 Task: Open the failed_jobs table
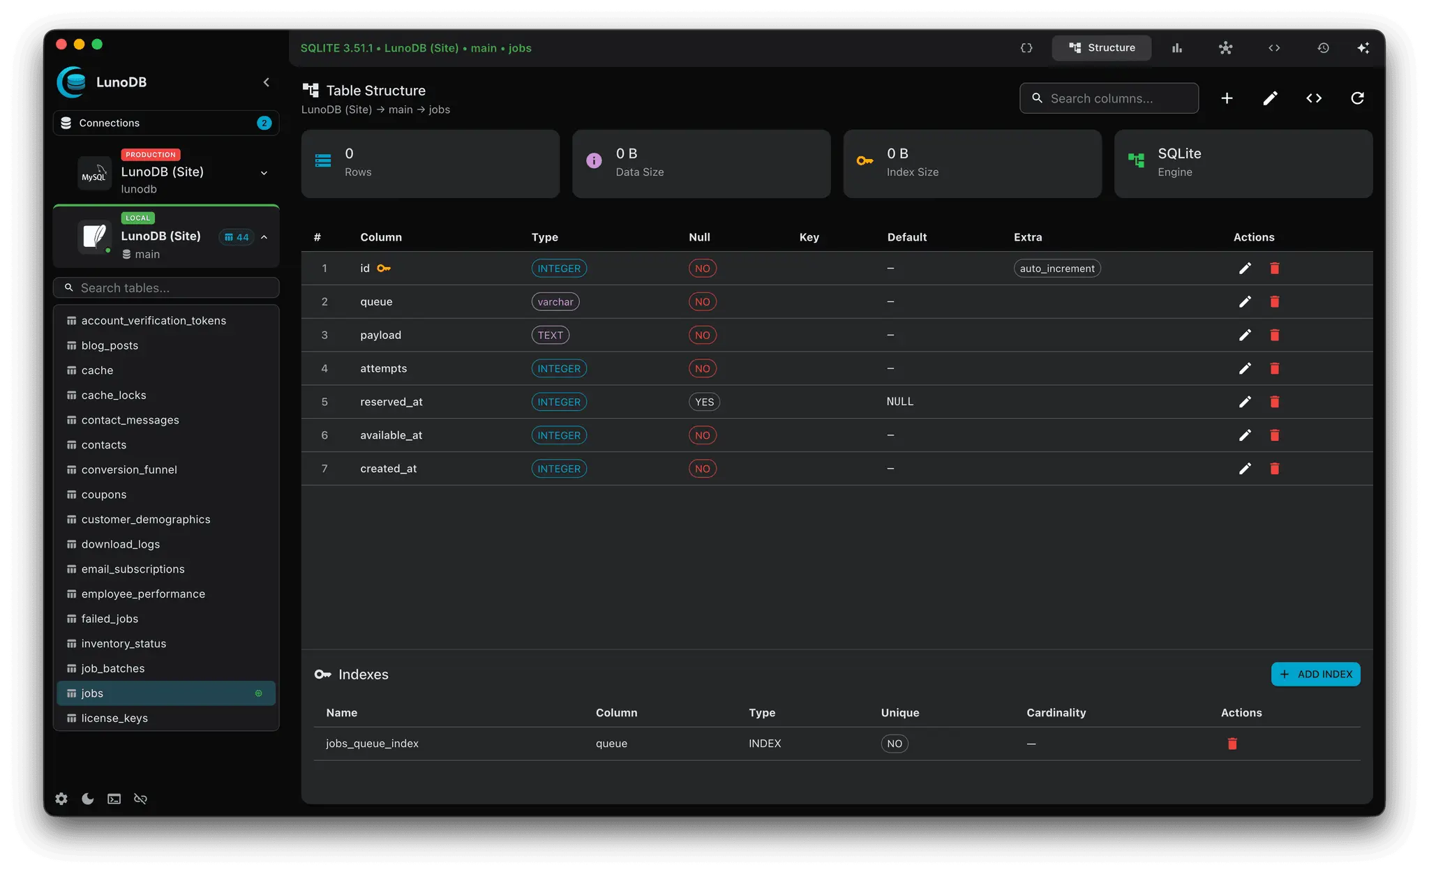[166, 619]
